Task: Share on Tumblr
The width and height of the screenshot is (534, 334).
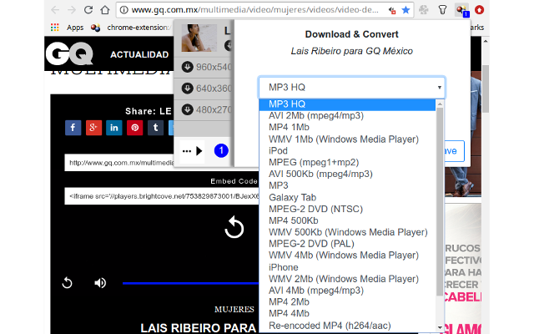Action: [156, 128]
